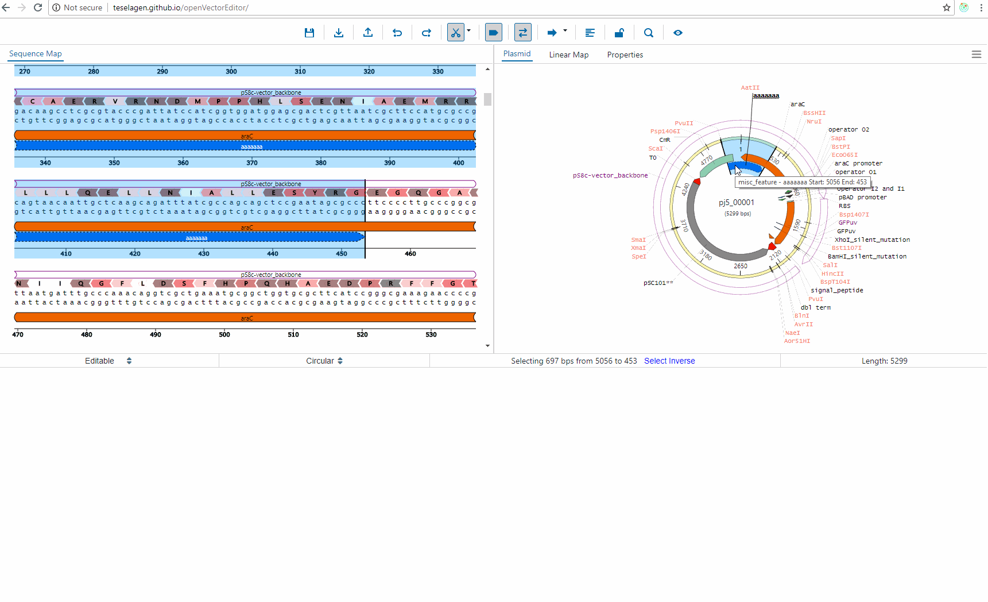The height and width of the screenshot is (602, 988).
Task: Click the dbl term feature label
Action: tap(815, 308)
